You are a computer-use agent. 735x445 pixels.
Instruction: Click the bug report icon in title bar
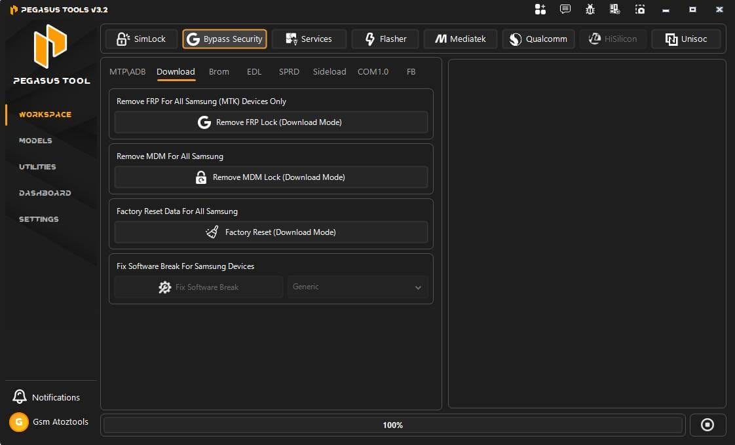[x=590, y=9]
